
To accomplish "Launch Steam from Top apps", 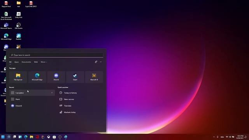I will tap(75, 77).
